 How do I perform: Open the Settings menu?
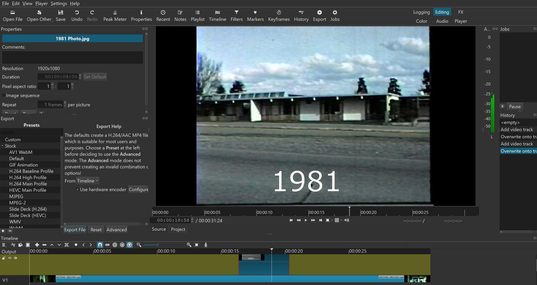pos(59,3)
